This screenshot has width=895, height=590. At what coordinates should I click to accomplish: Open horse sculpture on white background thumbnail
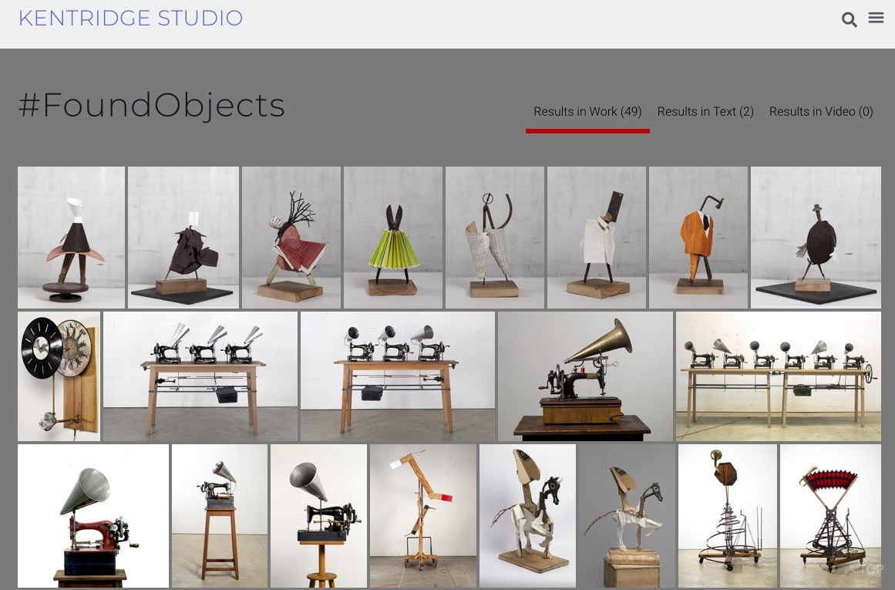tap(527, 516)
